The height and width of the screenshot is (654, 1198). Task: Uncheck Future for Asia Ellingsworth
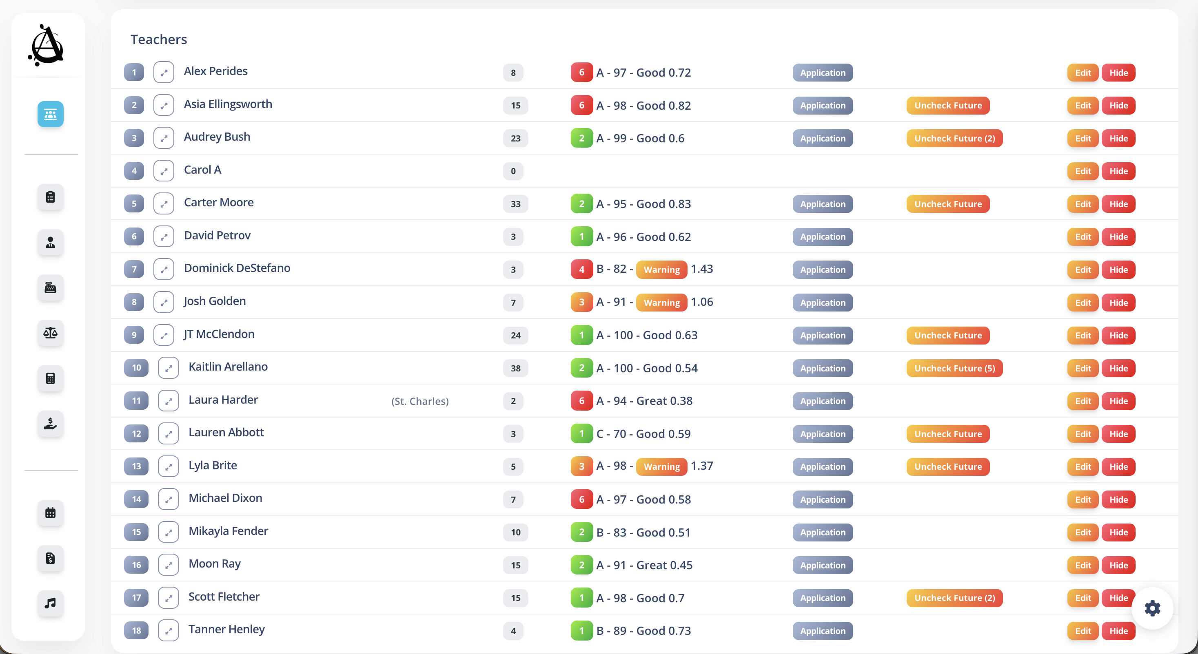948,106
